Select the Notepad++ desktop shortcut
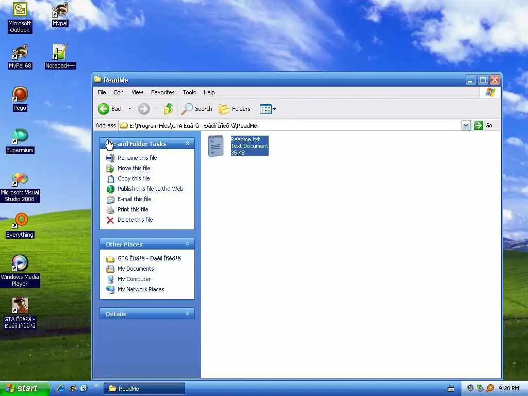 [x=60, y=57]
